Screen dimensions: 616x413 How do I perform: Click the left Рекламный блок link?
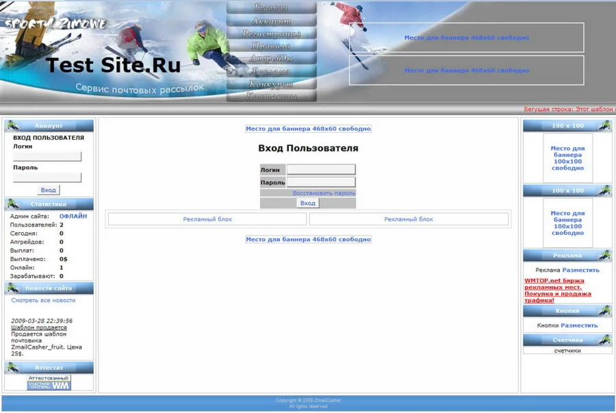[207, 219]
